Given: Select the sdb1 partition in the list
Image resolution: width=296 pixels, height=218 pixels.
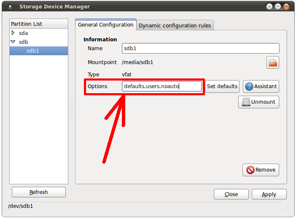Looking at the screenshot, I should [33, 51].
